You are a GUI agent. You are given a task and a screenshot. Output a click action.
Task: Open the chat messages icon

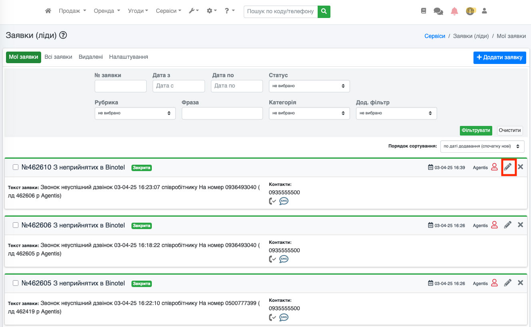coord(438,12)
